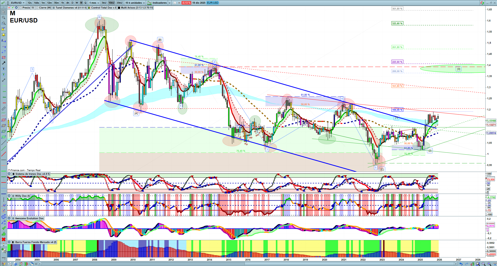Select the red horizontal line tool
This screenshot has height=266, width=497.
coord(3,183)
